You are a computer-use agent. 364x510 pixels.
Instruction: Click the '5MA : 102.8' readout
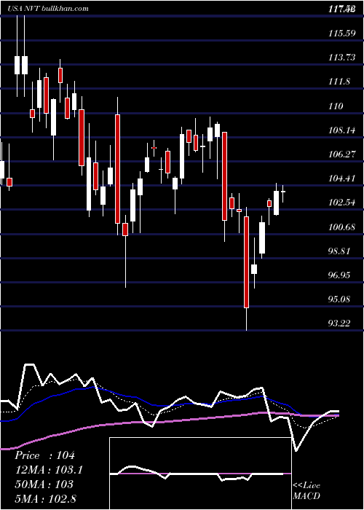point(45,498)
